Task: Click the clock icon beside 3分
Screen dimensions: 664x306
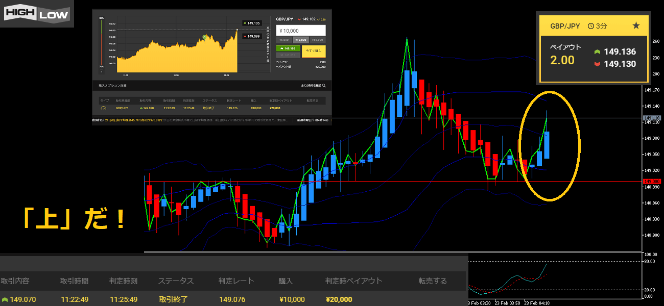Action: click(x=590, y=25)
